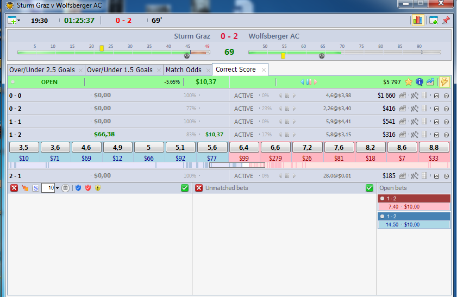
Task: Click the gold star favorite icon
Action: (409, 82)
